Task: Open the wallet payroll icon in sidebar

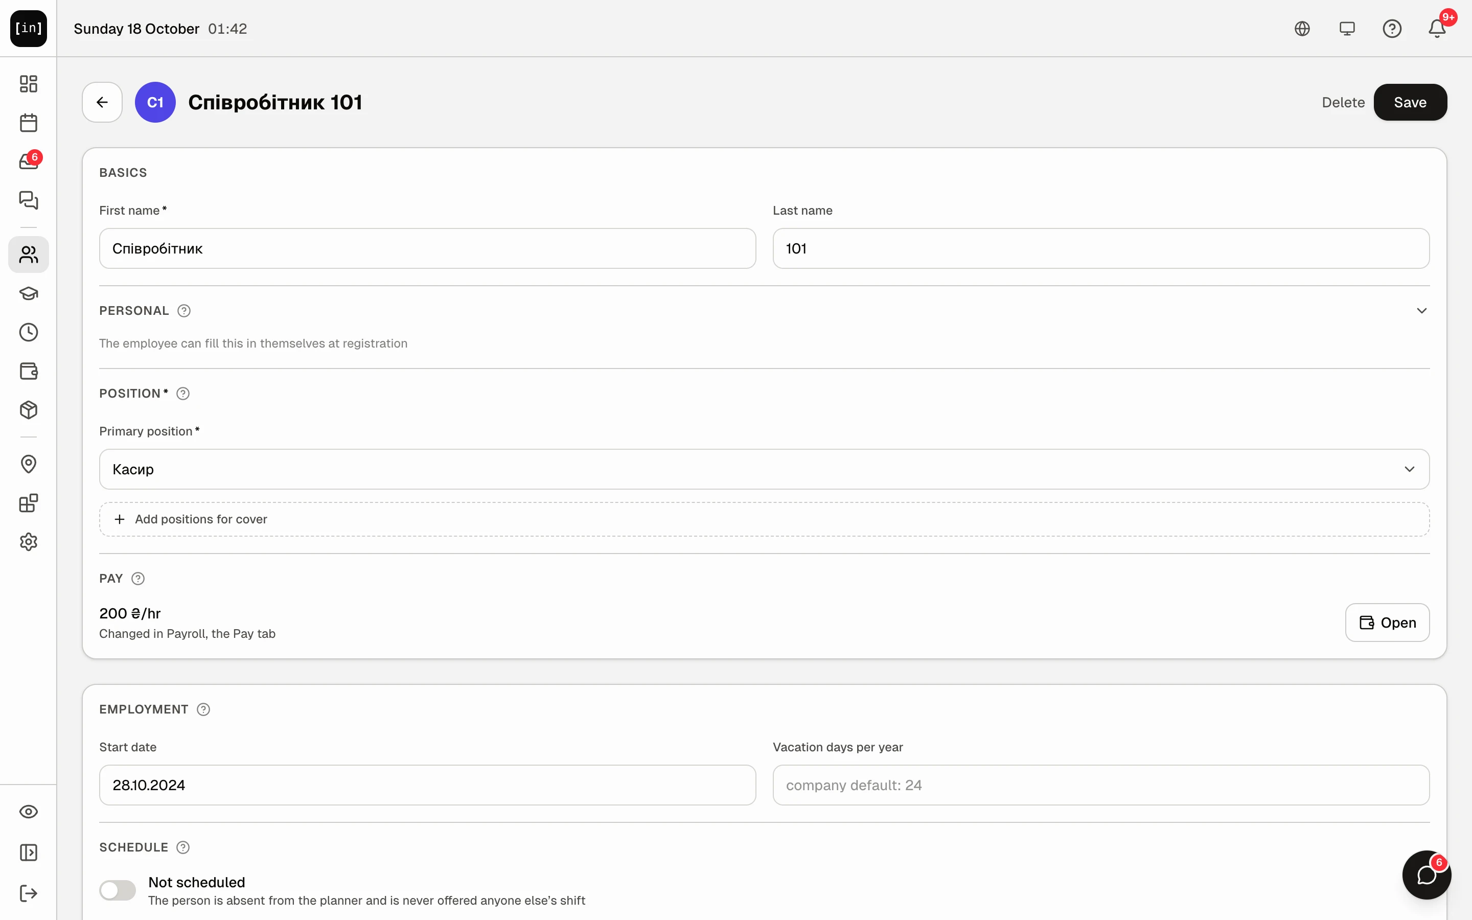Action: click(29, 371)
